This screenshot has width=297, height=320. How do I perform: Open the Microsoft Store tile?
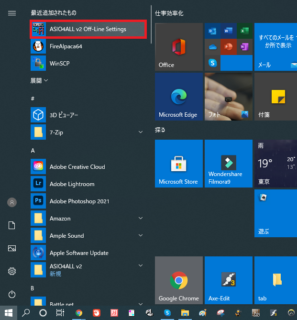(x=179, y=164)
